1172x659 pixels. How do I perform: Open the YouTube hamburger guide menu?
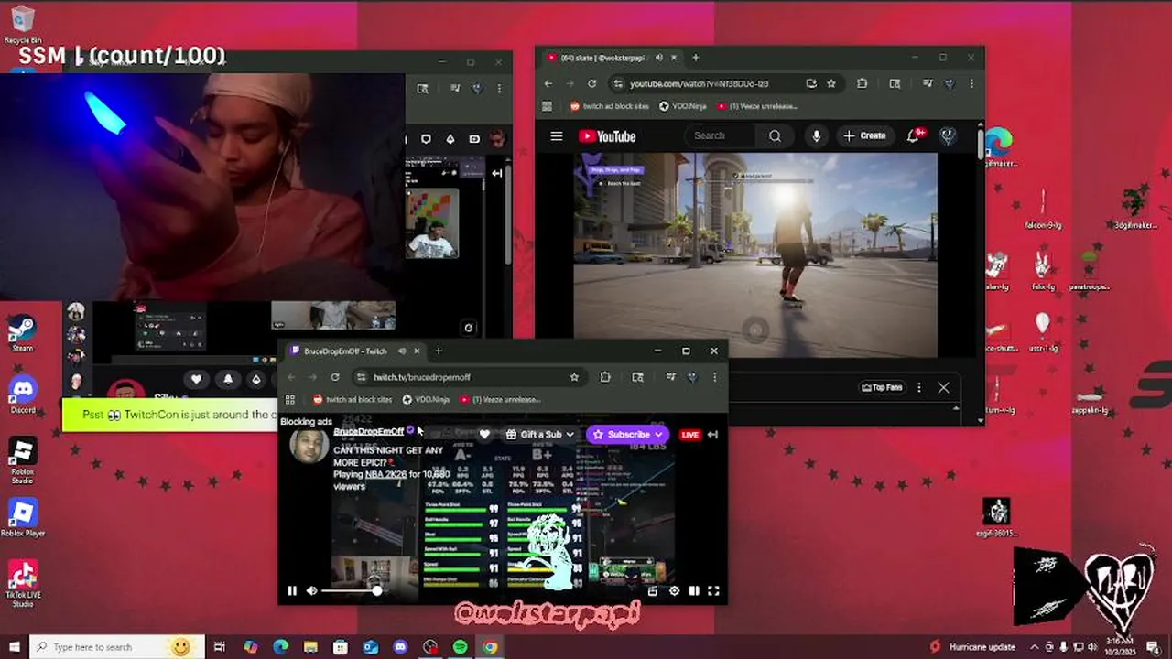[x=556, y=136]
